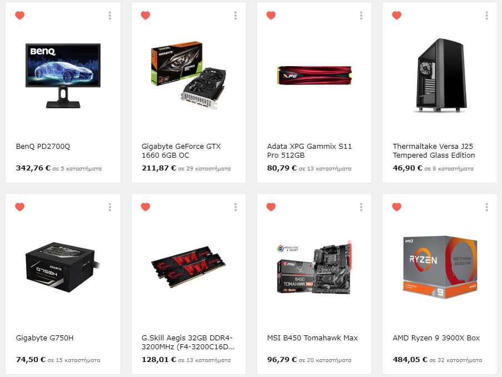Click the MSI B450 Tomahawk motherboard image

click(314, 267)
